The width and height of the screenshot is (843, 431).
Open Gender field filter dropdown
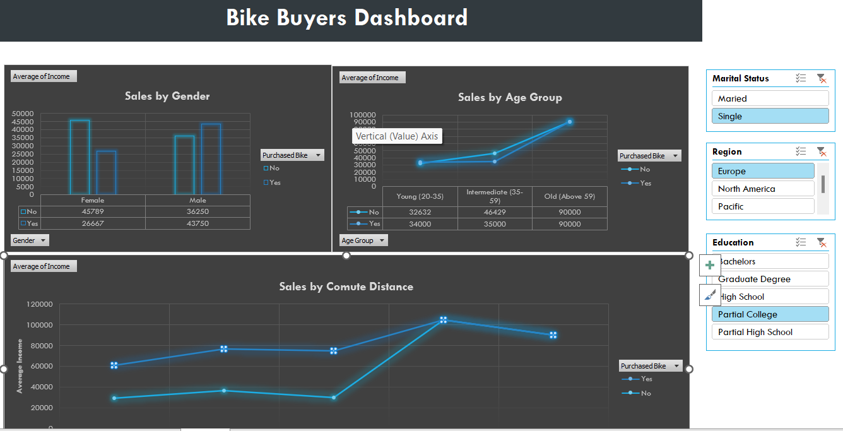(30, 240)
